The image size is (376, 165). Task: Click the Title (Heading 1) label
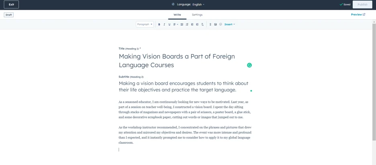[130, 49]
